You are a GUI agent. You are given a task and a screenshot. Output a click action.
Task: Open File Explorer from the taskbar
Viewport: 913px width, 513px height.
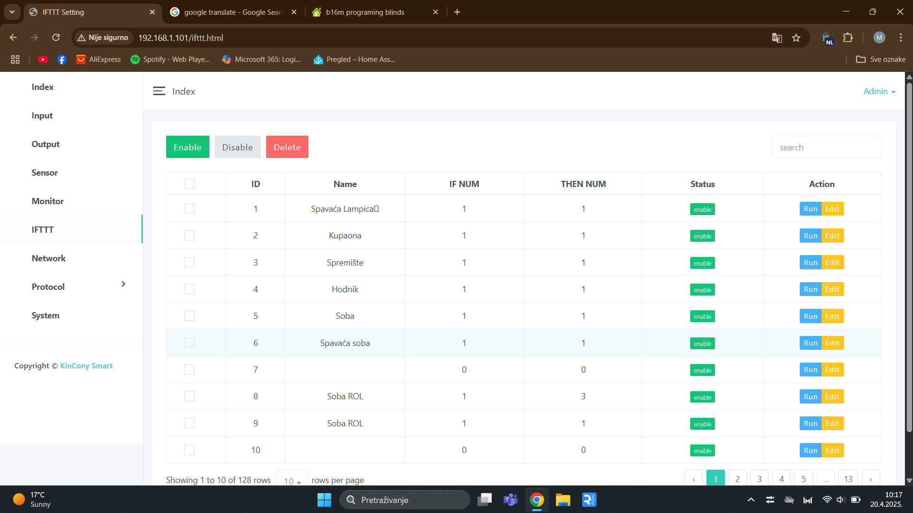[563, 500]
